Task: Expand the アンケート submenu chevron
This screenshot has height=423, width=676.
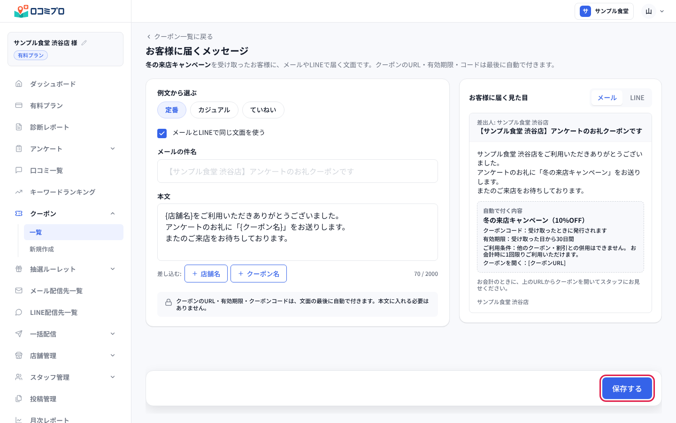Action: (113, 149)
